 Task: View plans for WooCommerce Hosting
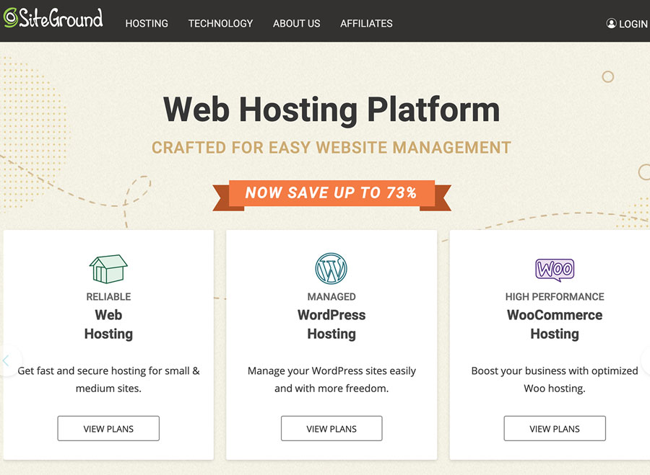[x=555, y=429]
